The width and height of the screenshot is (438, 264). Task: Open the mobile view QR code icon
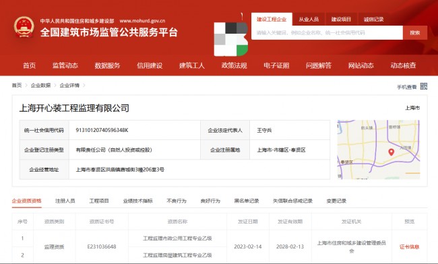pyautogui.click(x=423, y=86)
